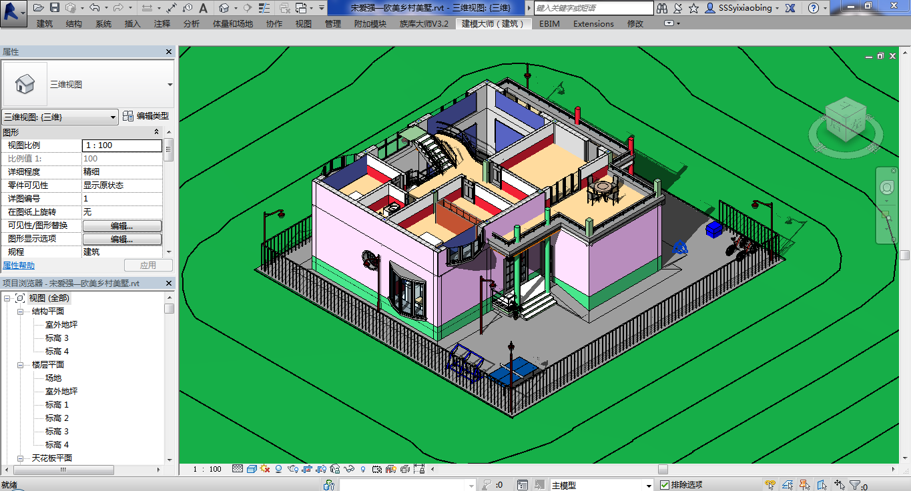Open the 属性帮助 link

(x=19, y=266)
